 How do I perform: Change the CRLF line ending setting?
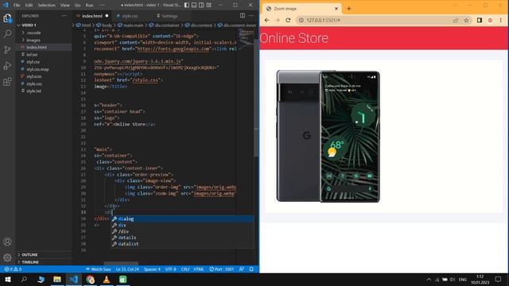coord(185,269)
